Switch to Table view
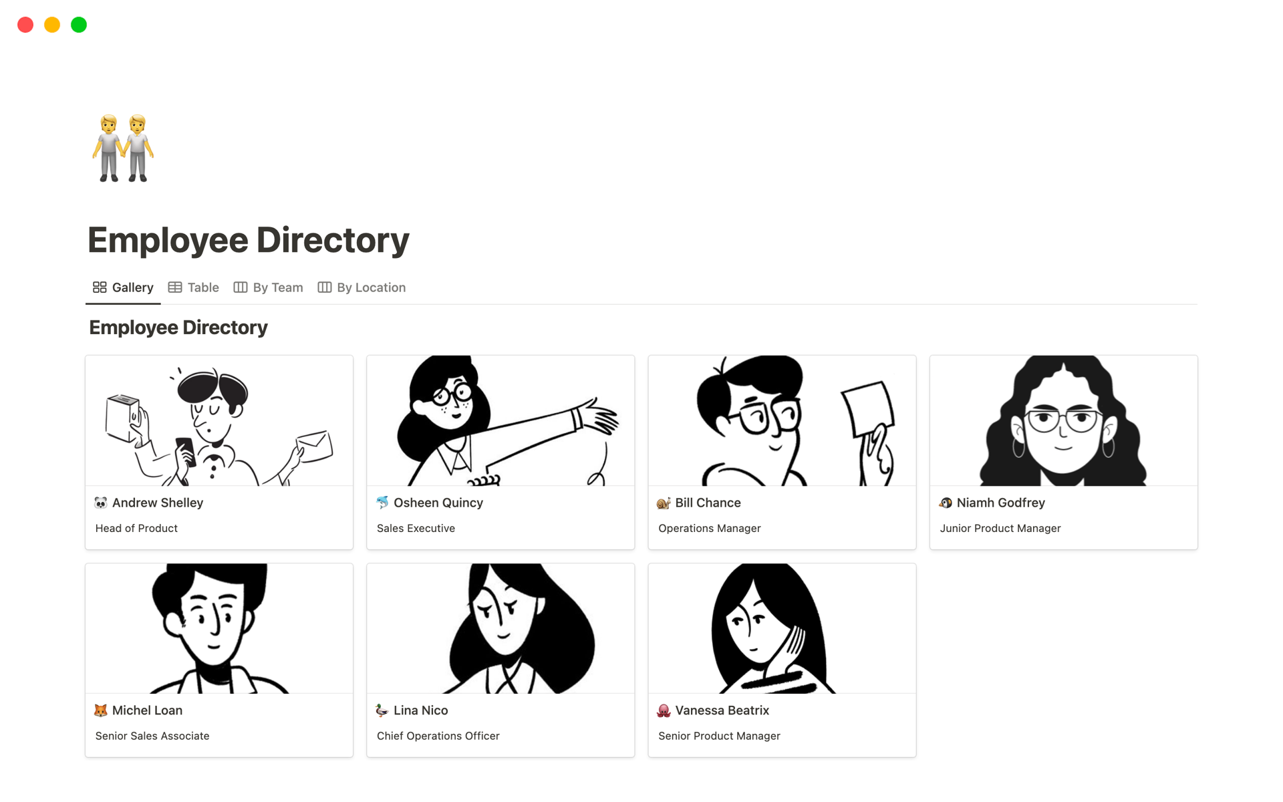This screenshot has width=1283, height=802. [x=194, y=287]
